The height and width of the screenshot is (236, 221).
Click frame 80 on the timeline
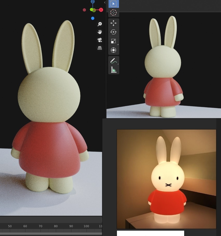(56, 226)
